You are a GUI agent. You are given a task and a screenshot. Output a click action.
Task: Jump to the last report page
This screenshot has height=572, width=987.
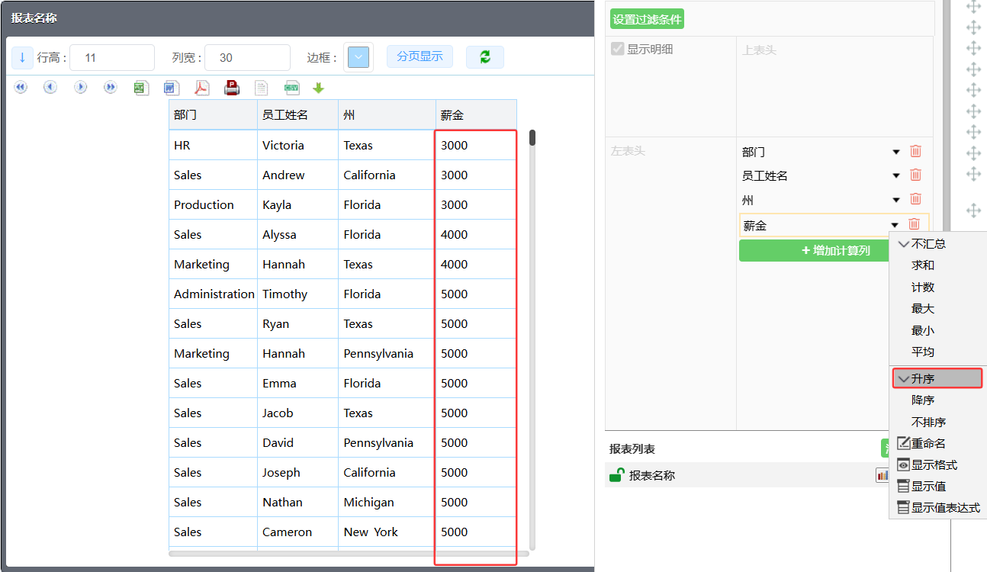[x=111, y=88]
